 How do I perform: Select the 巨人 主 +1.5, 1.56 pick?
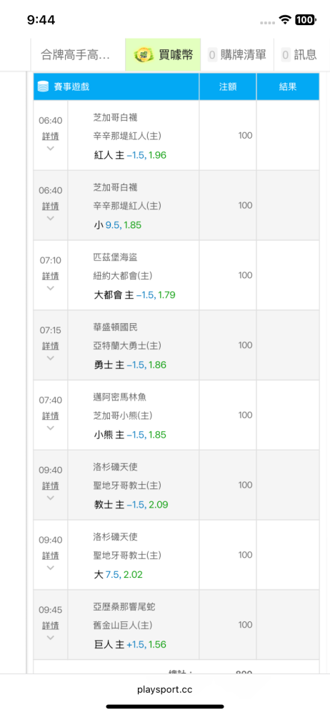(130, 644)
